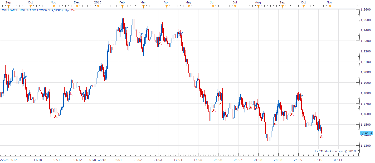Viewport: 375px width, 163px height.
Task: Click the Apr month marker triangle
Action: [167, 6]
